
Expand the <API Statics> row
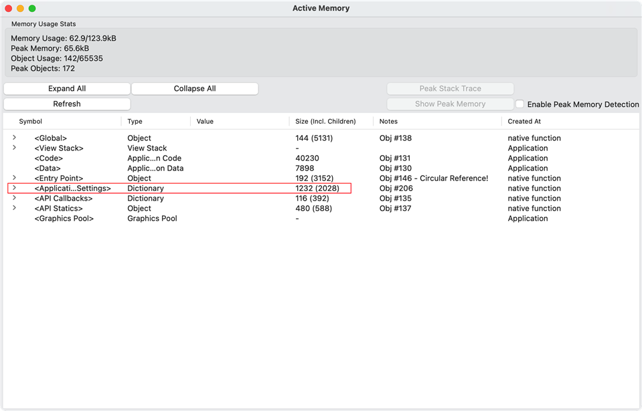(x=14, y=208)
